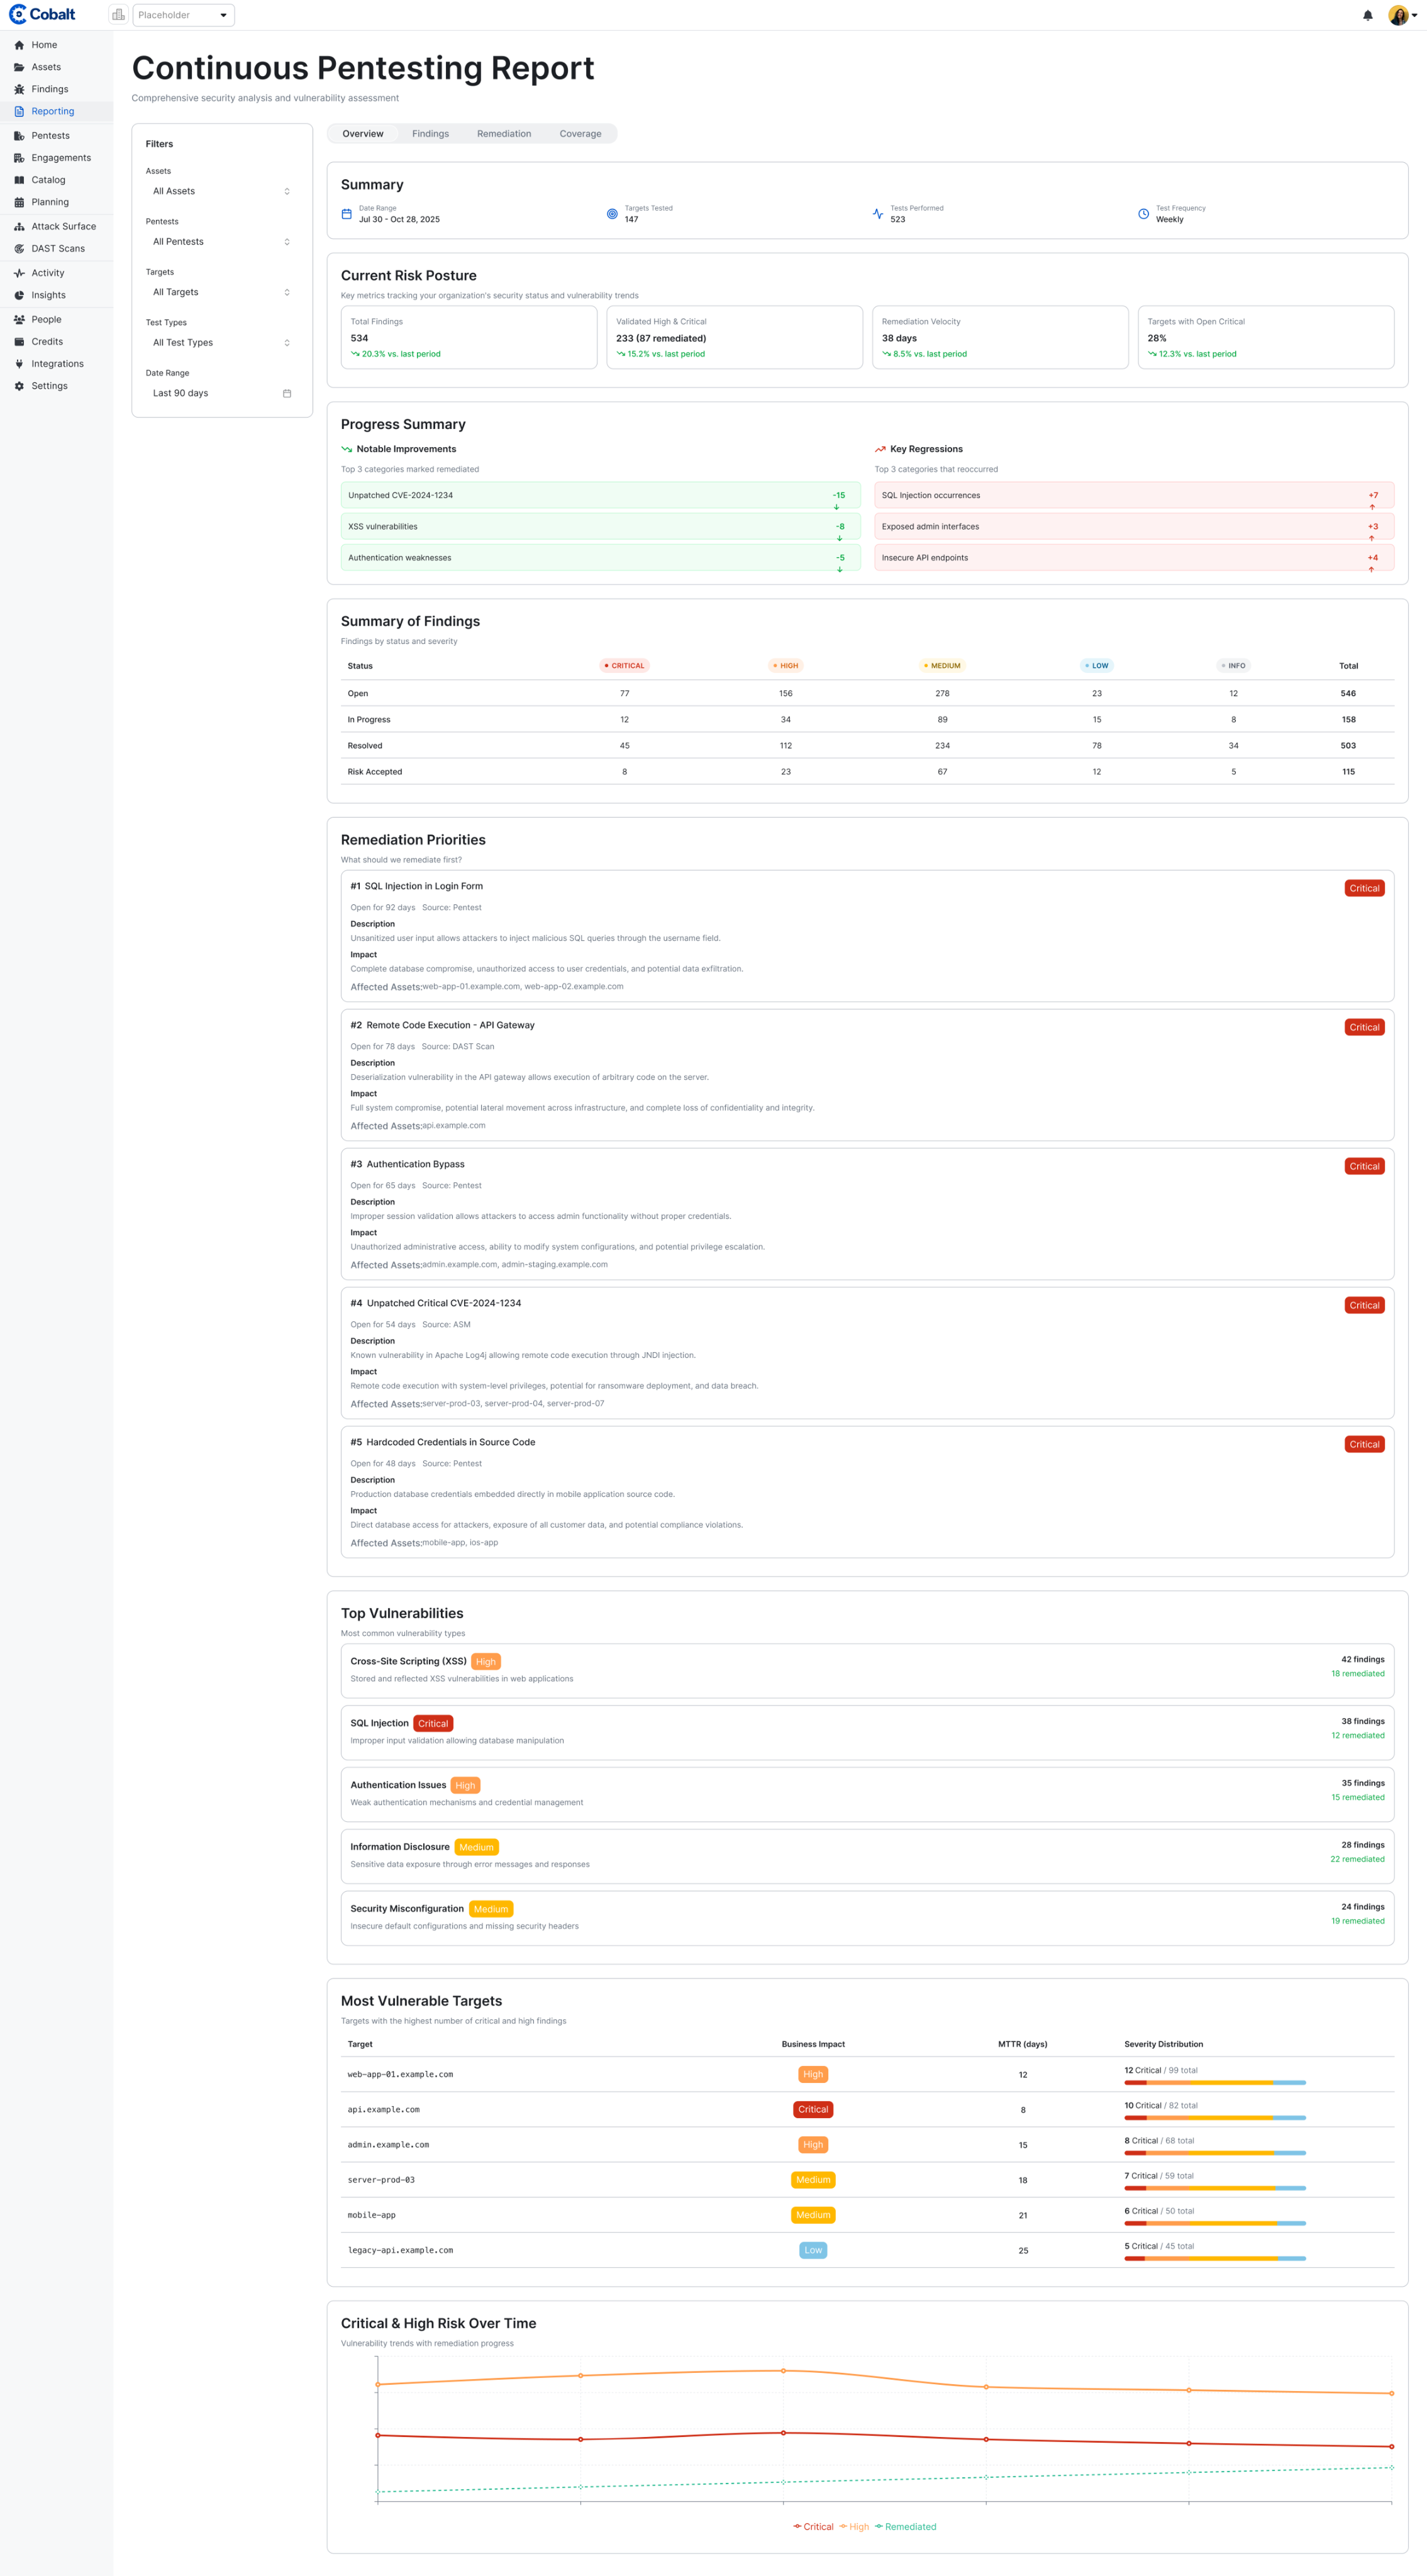
Task: Expand the All Pentests filter dropdown
Action: pyautogui.click(x=222, y=242)
